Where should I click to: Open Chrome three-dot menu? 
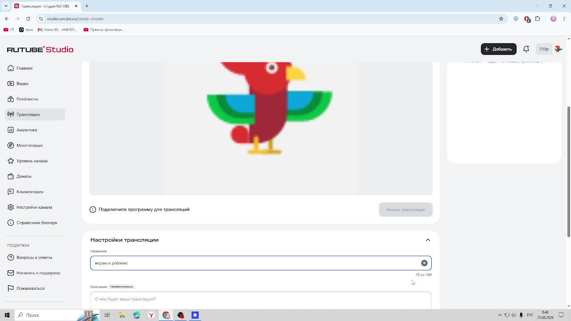564,19
